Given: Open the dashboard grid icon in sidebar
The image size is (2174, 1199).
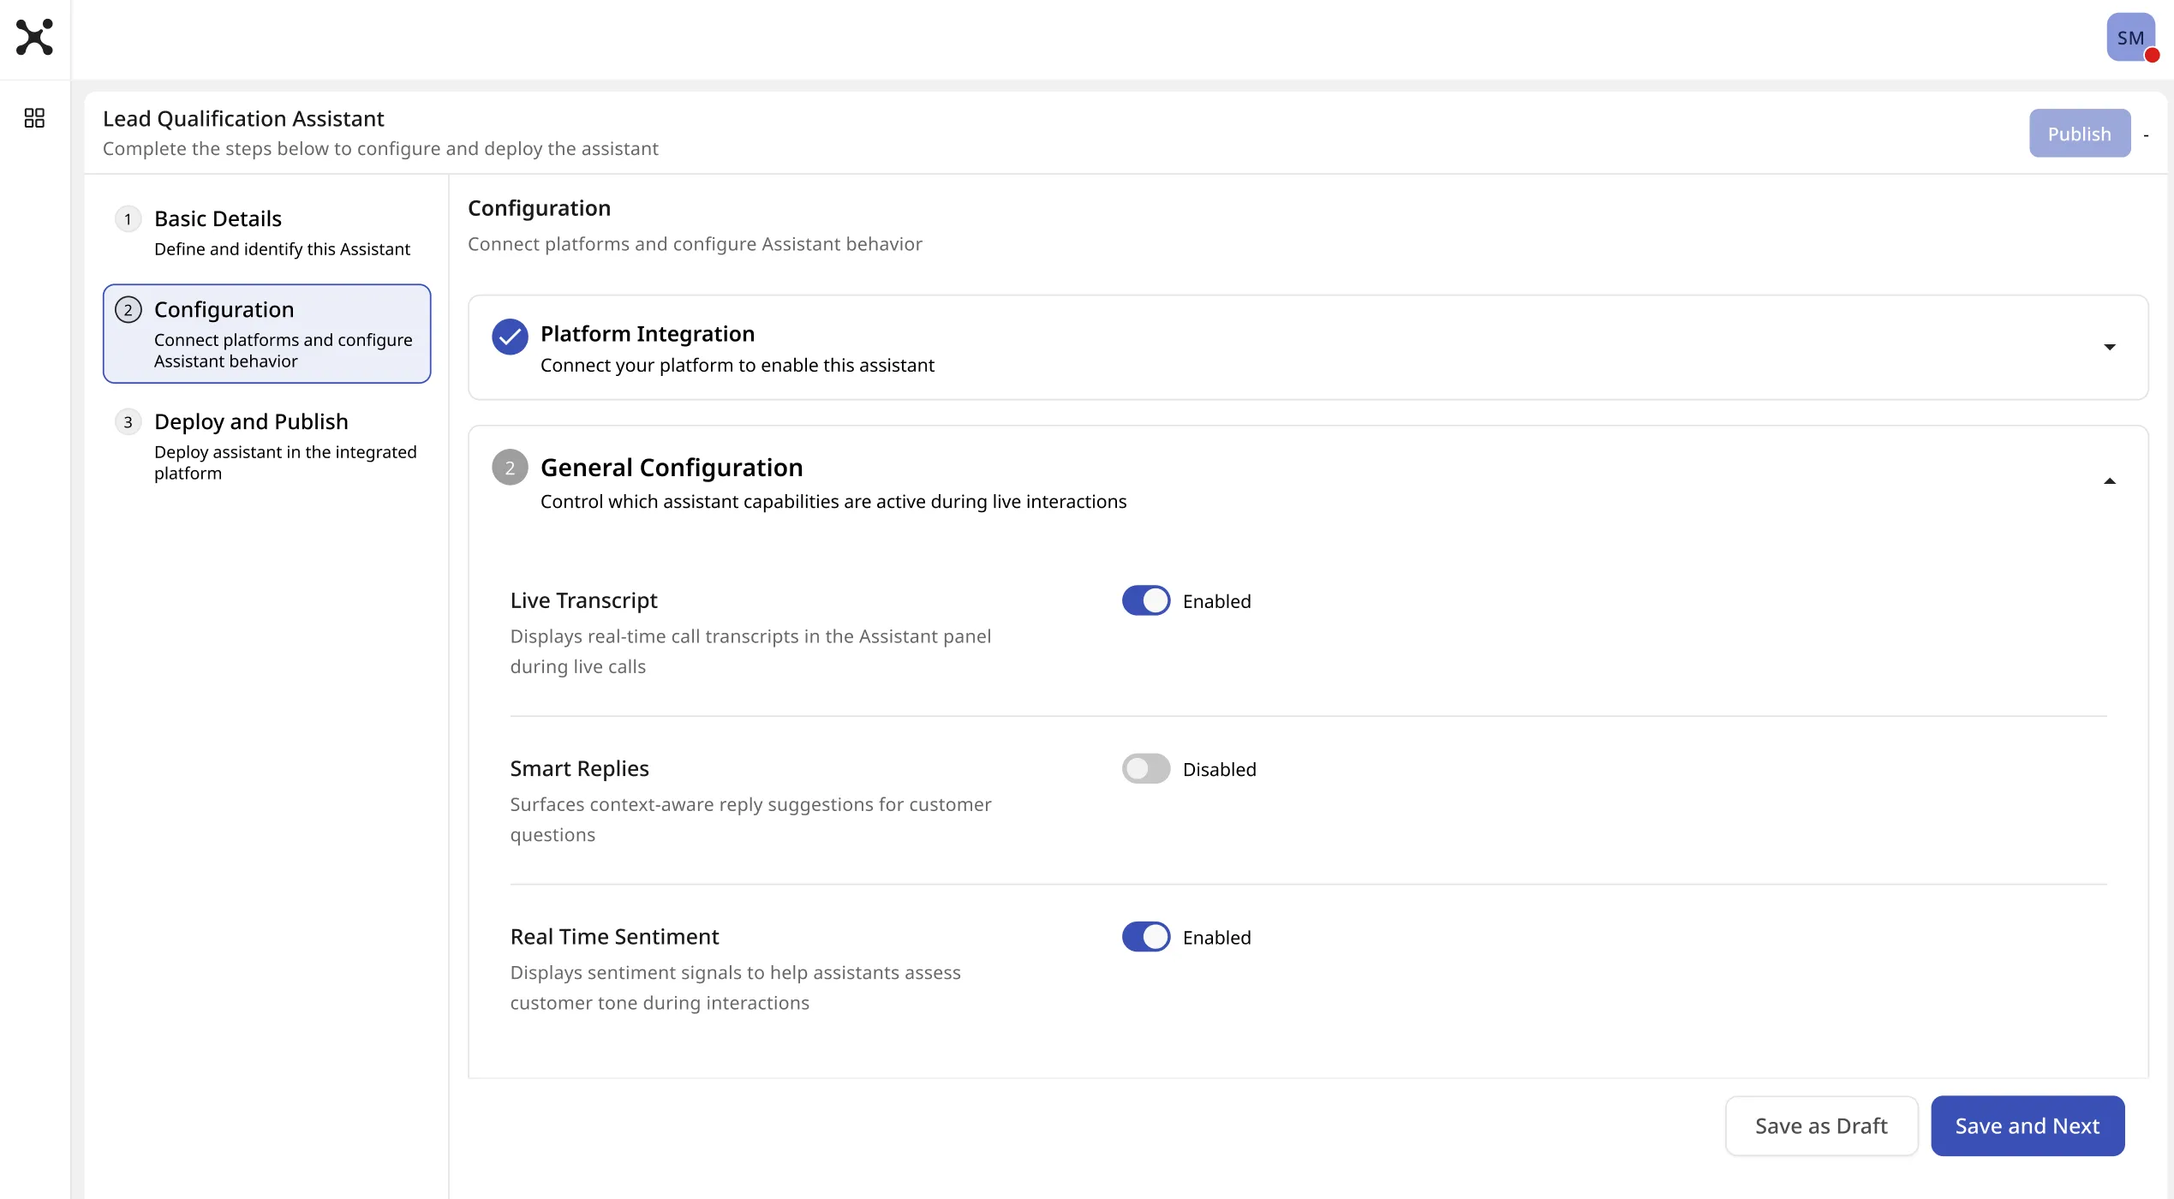Looking at the screenshot, I should pyautogui.click(x=34, y=118).
